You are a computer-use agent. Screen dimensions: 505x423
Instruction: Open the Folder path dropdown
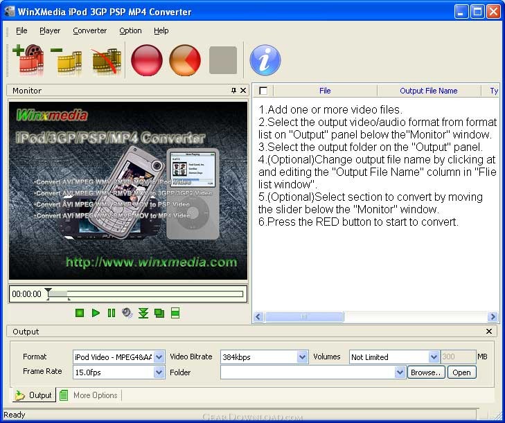point(400,372)
